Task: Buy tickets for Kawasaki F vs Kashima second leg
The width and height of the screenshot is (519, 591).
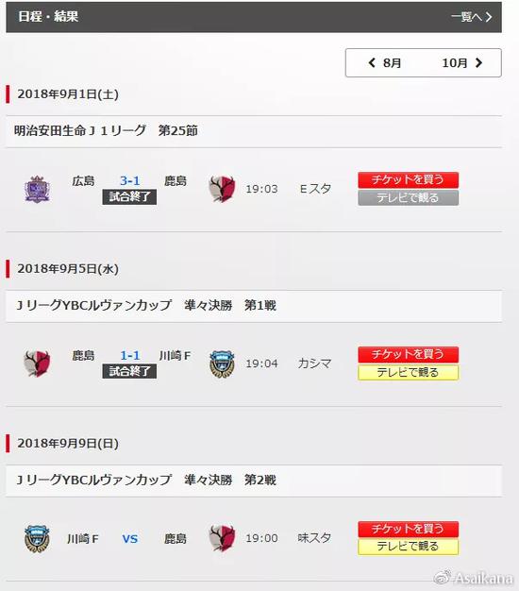Action: click(409, 530)
